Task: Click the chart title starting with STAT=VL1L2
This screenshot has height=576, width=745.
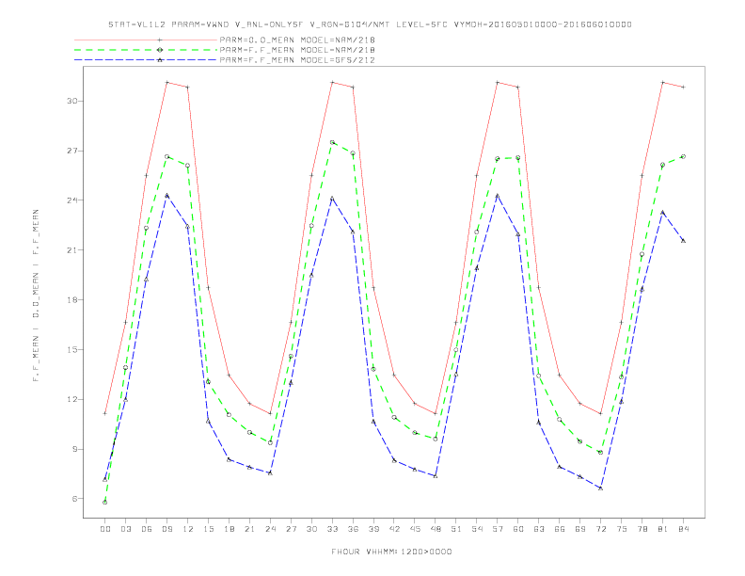Action: [x=370, y=24]
